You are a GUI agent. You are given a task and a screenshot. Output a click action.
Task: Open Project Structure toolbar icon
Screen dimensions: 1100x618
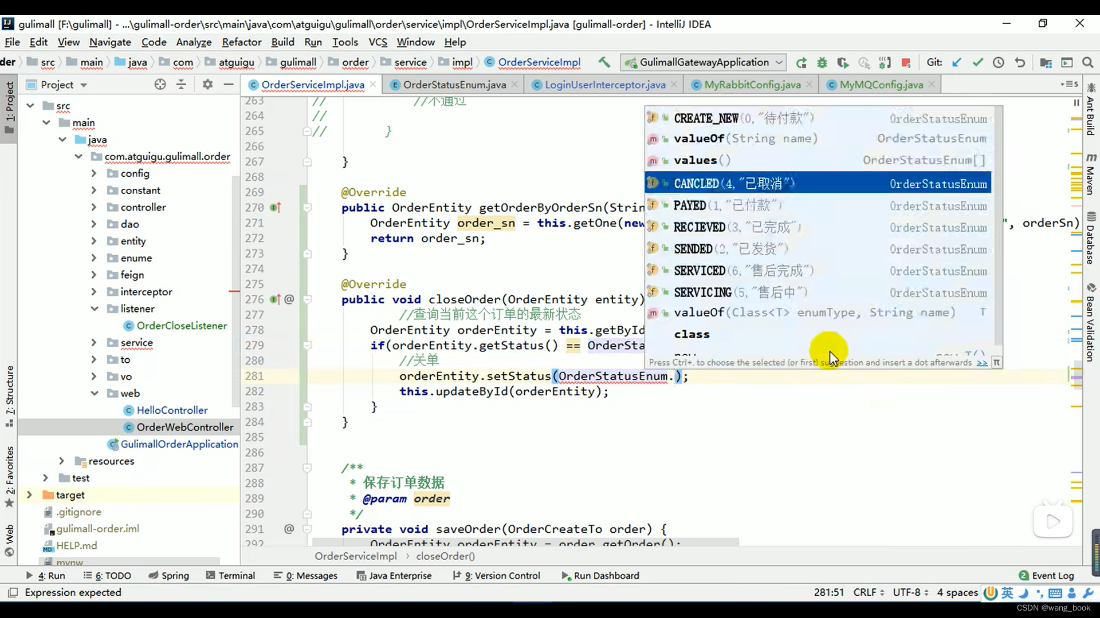coord(1046,62)
